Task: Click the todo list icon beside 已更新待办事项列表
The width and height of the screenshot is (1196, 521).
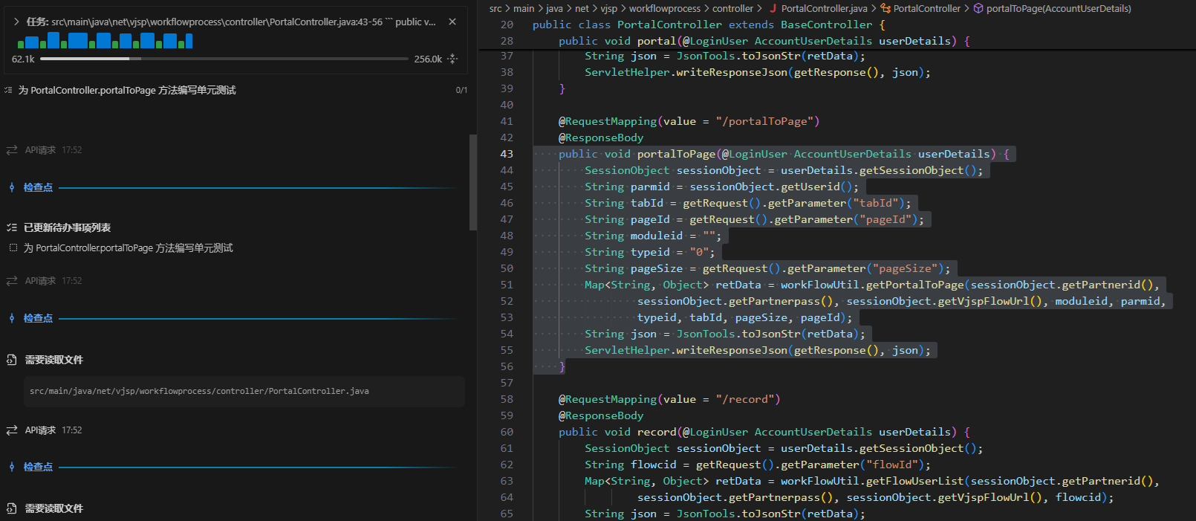Action: (x=12, y=227)
